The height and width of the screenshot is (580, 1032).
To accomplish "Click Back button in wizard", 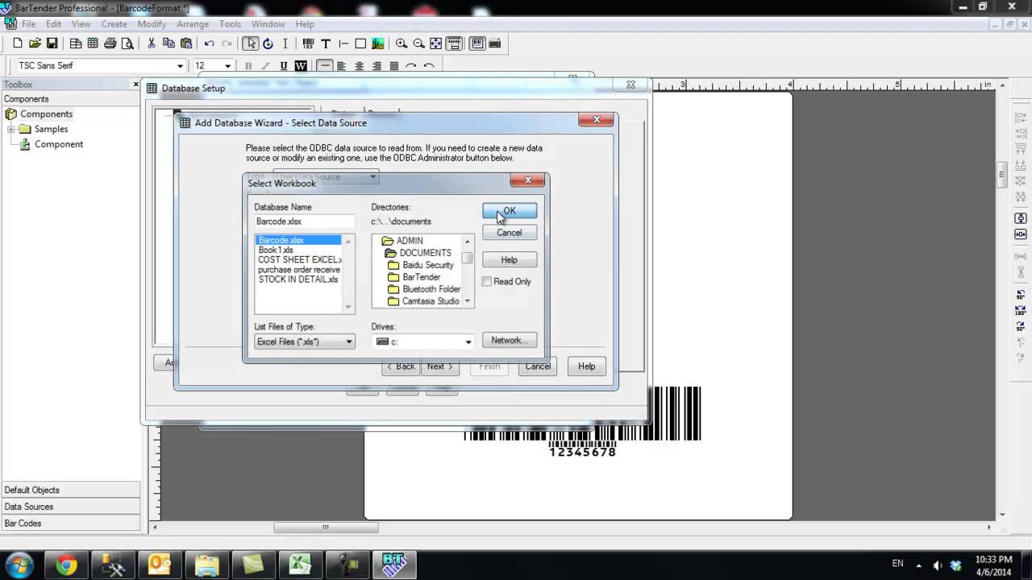I will click(x=401, y=367).
